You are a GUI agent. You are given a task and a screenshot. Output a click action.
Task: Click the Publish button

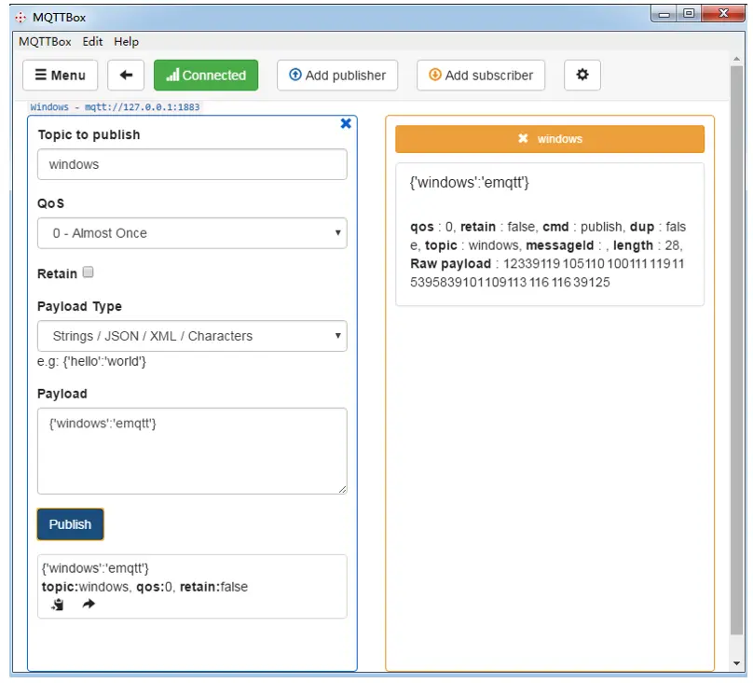coord(70,523)
